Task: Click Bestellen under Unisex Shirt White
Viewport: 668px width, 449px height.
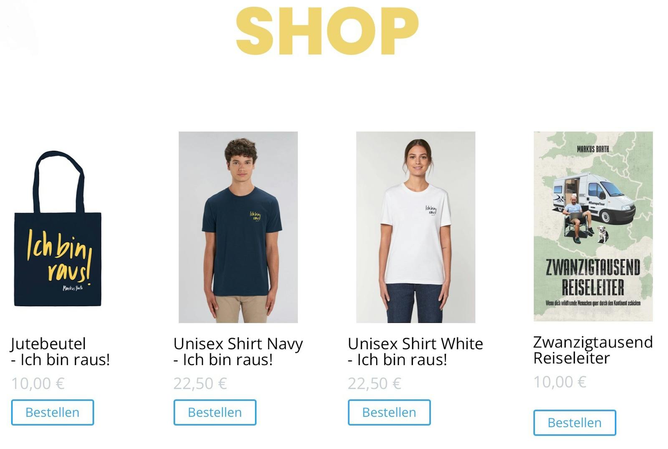Action: coord(389,412)
